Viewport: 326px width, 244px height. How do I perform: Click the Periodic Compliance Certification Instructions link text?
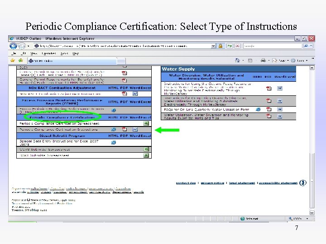click(58, 130)
